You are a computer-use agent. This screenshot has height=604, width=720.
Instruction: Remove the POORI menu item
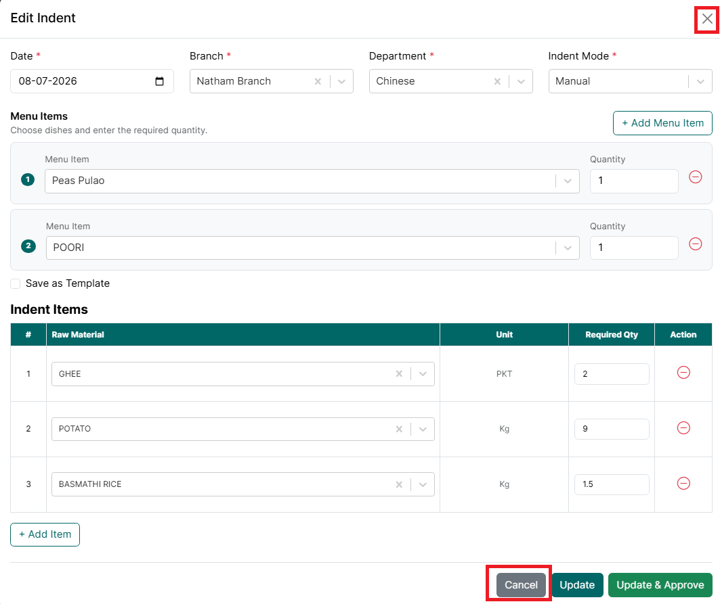695,244
